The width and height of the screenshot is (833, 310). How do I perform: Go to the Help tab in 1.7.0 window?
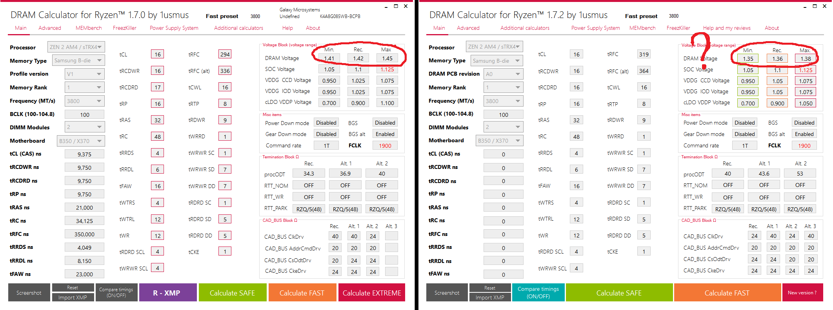click(287, 28)
